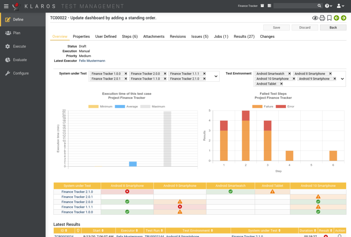Toggle Average series in execution time legend
This screenshot has width=351, height=237.
click(126, 107)
